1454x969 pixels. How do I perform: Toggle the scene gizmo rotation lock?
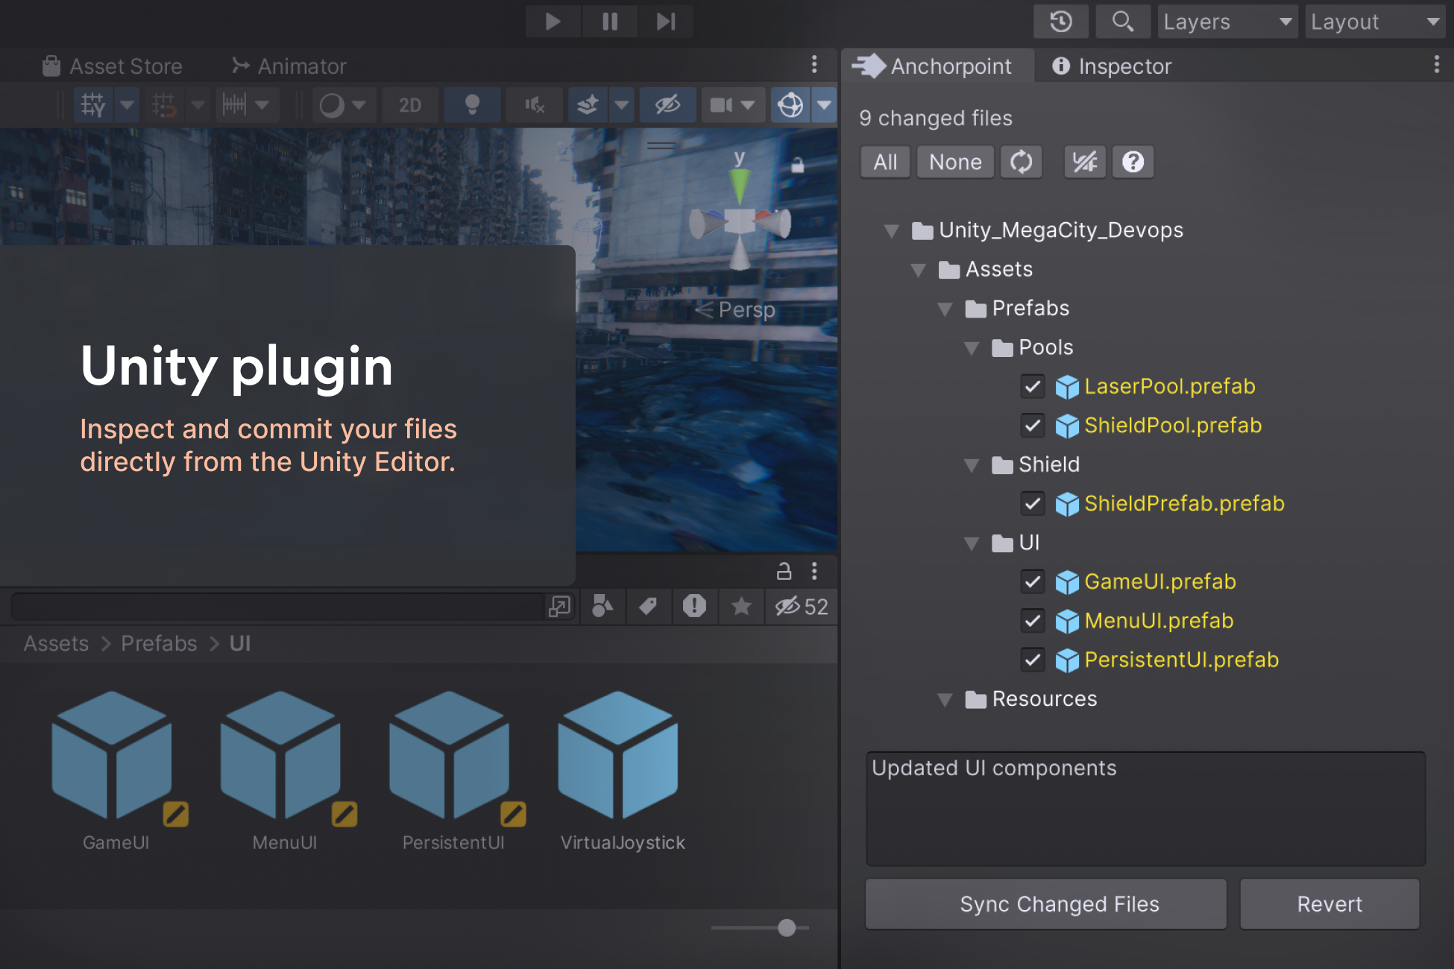click(x=797, y=165)
